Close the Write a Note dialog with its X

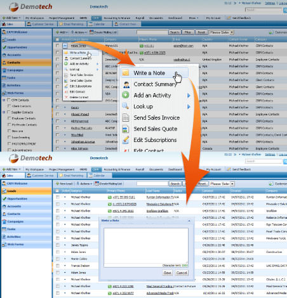point(189,221)
